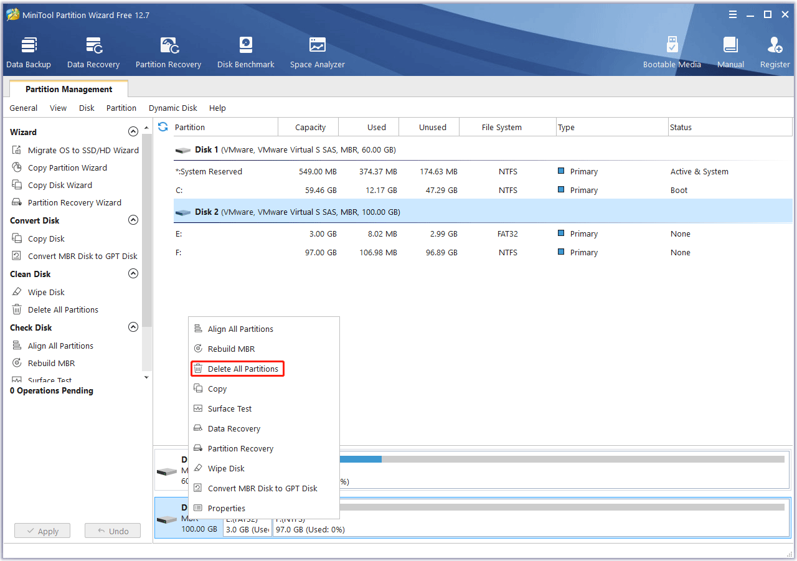Sort by the Used column header
The image size is (797, 561).
click(x=369, y=127)
